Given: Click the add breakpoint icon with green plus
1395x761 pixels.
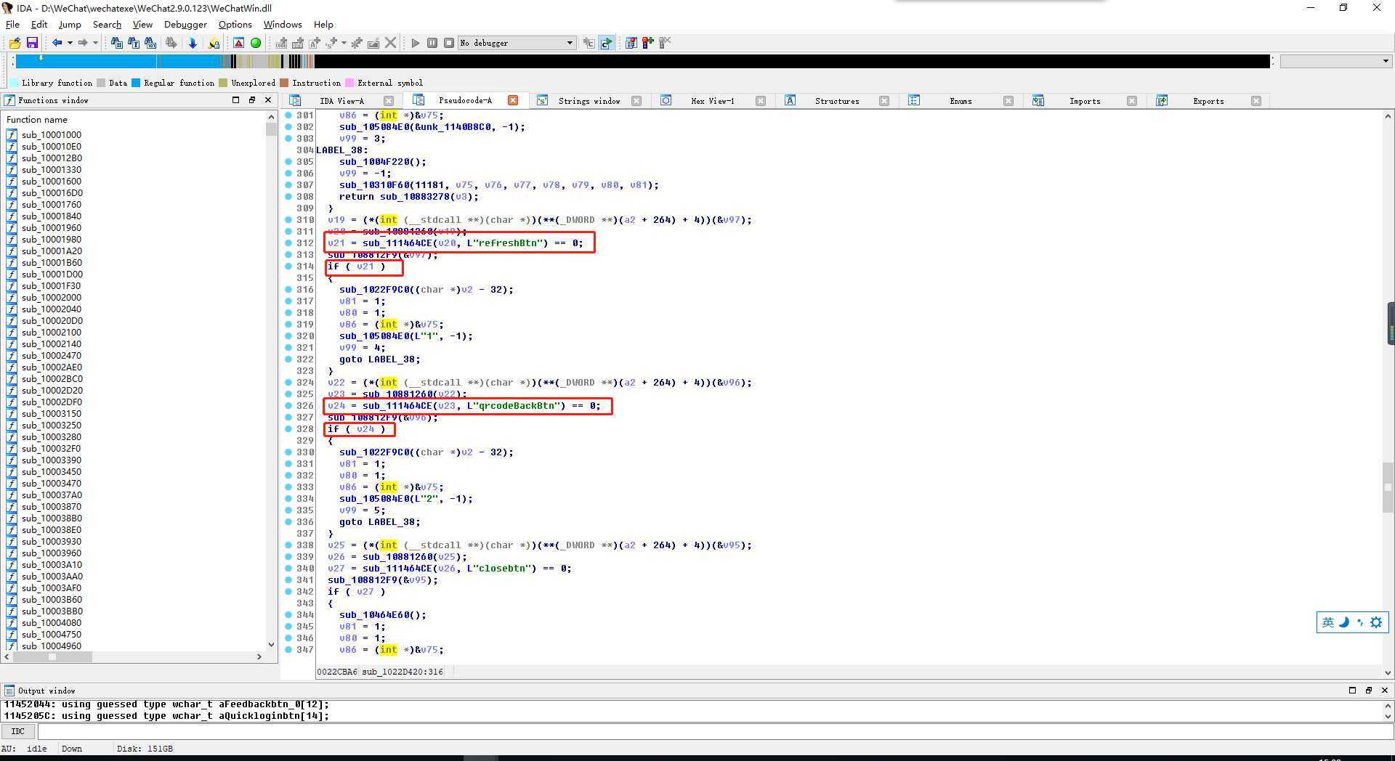Looking at the screenshot, I should point(647,43).
